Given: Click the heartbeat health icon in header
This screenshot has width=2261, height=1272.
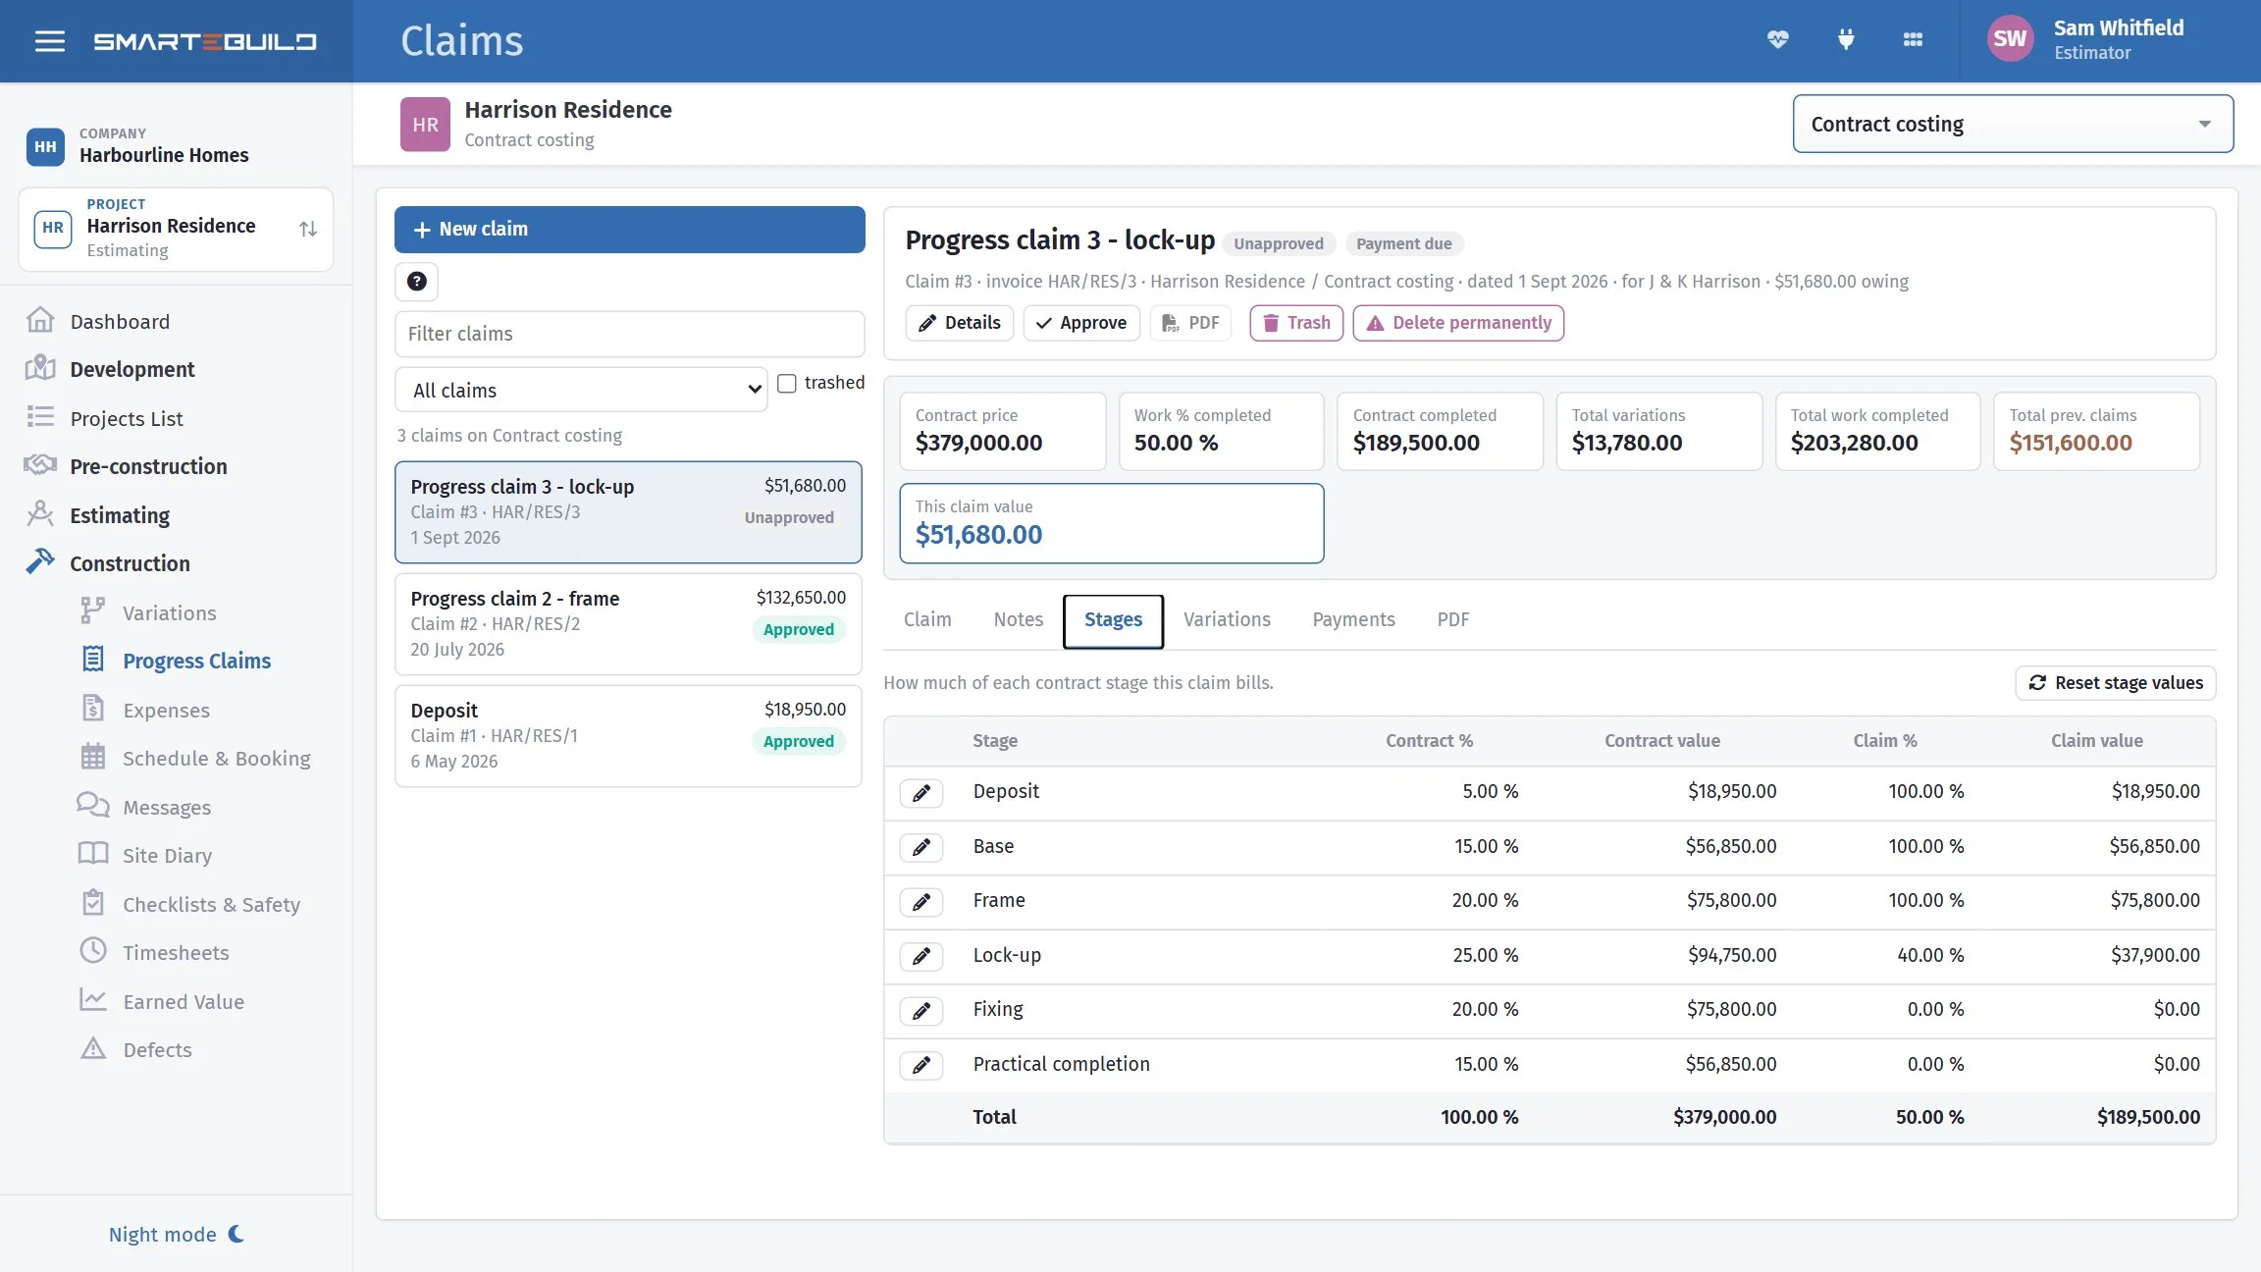Looking at the screenshot, I should point(1777,39).
